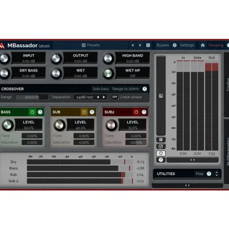Open Crossover section help icon
The width and height of the screenshot is (229, 229).
coord(144,89)
